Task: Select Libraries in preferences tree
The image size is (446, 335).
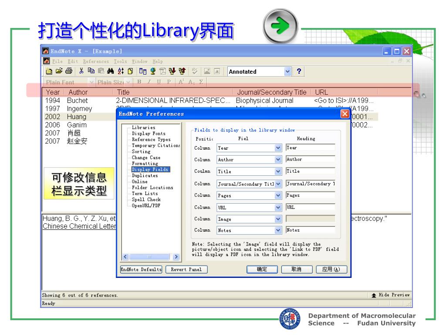Action: coord(143,128)
